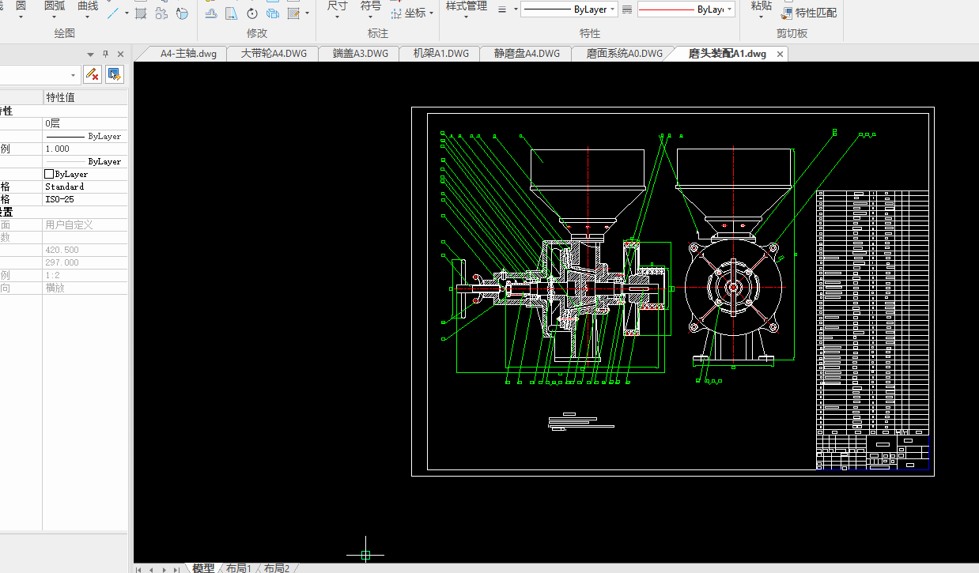Click the 坐标 coordinate annotation icon
The height and width of the screenshot is (573, 979).
[397, 13]
